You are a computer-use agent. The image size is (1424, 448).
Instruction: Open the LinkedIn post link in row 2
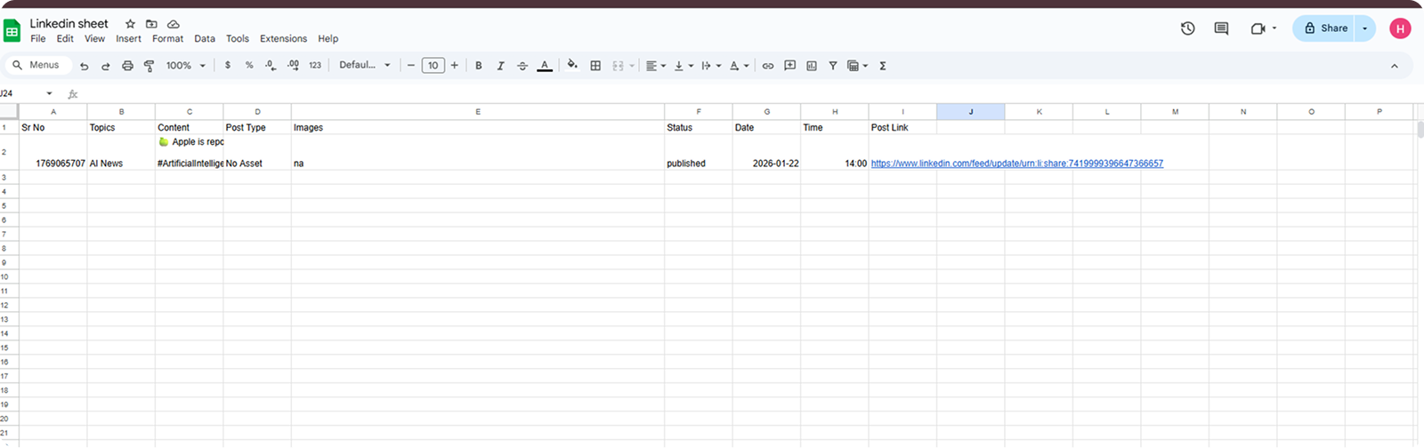(x=1016, y=164)
